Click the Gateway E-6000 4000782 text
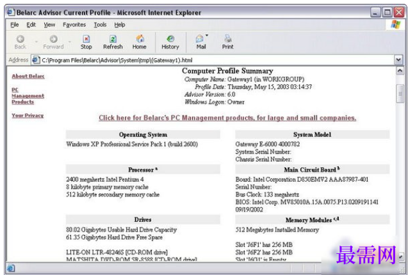Screen dimensions: 408x275 268,144
